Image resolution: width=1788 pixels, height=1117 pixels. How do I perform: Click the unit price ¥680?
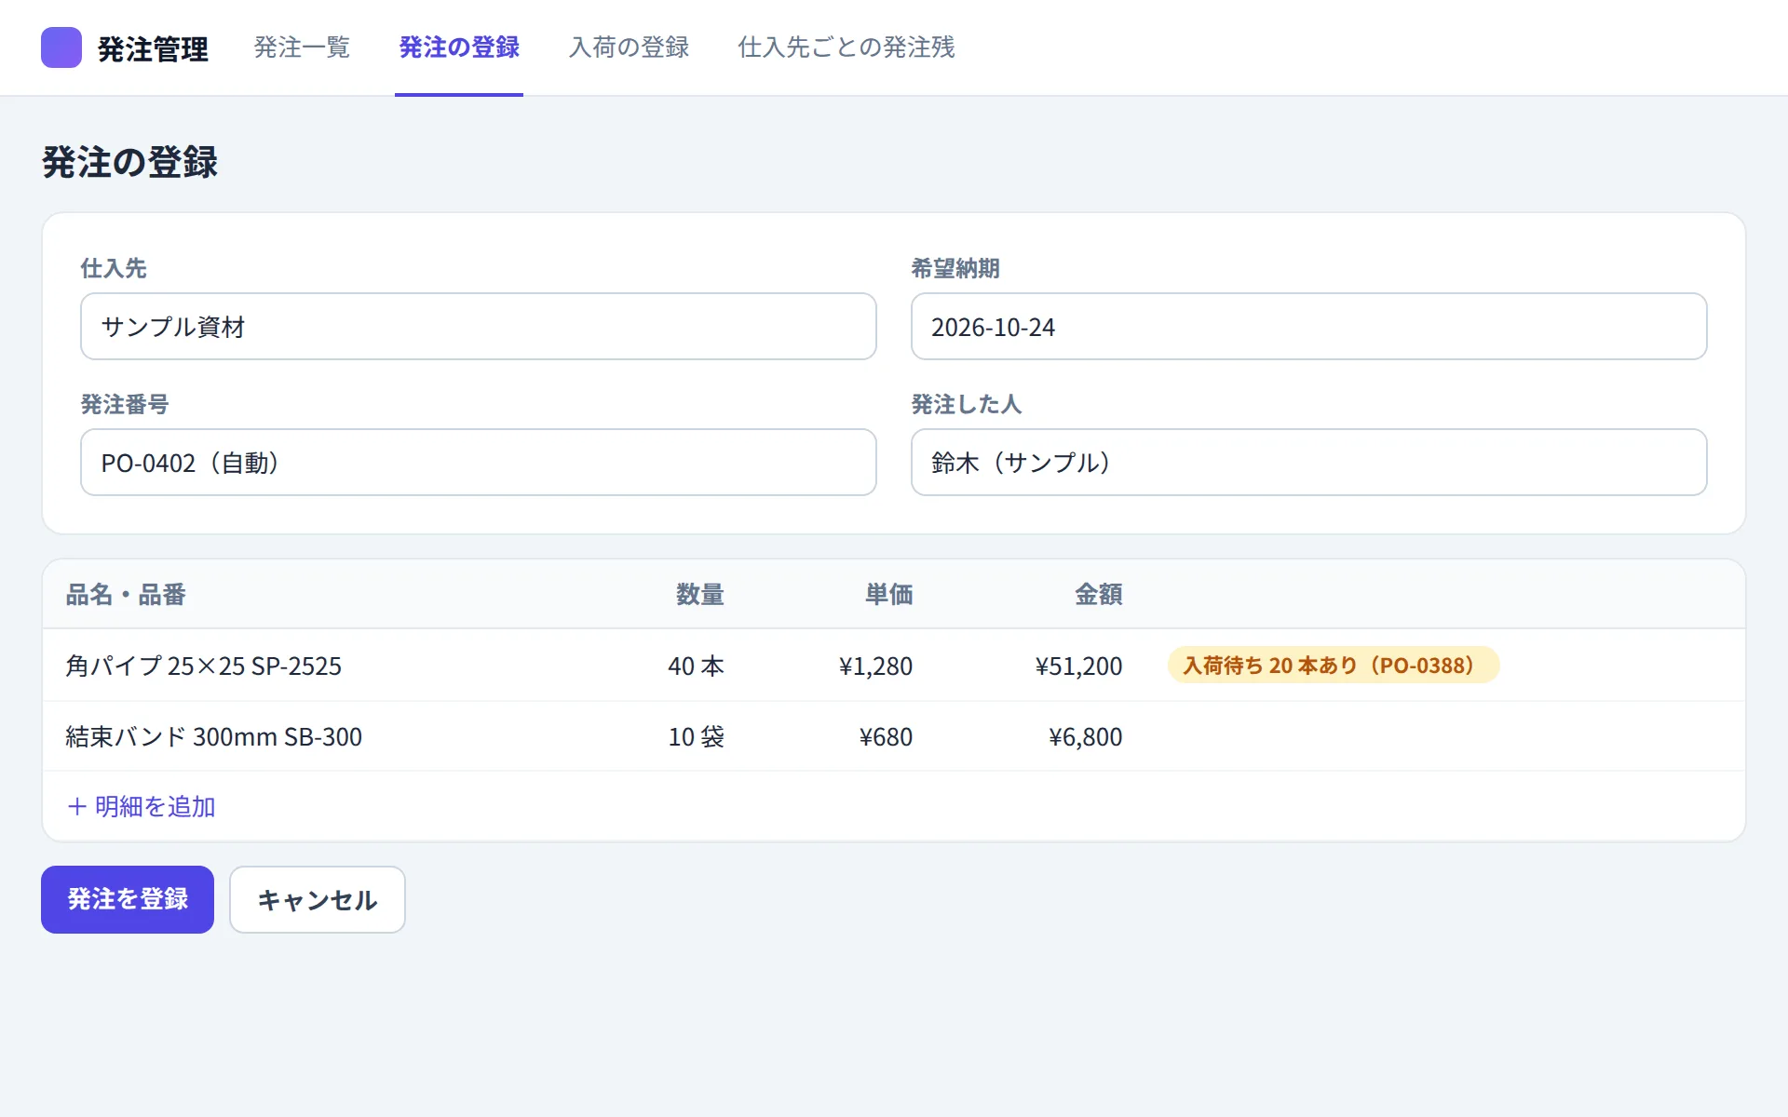tap(886, 736)
